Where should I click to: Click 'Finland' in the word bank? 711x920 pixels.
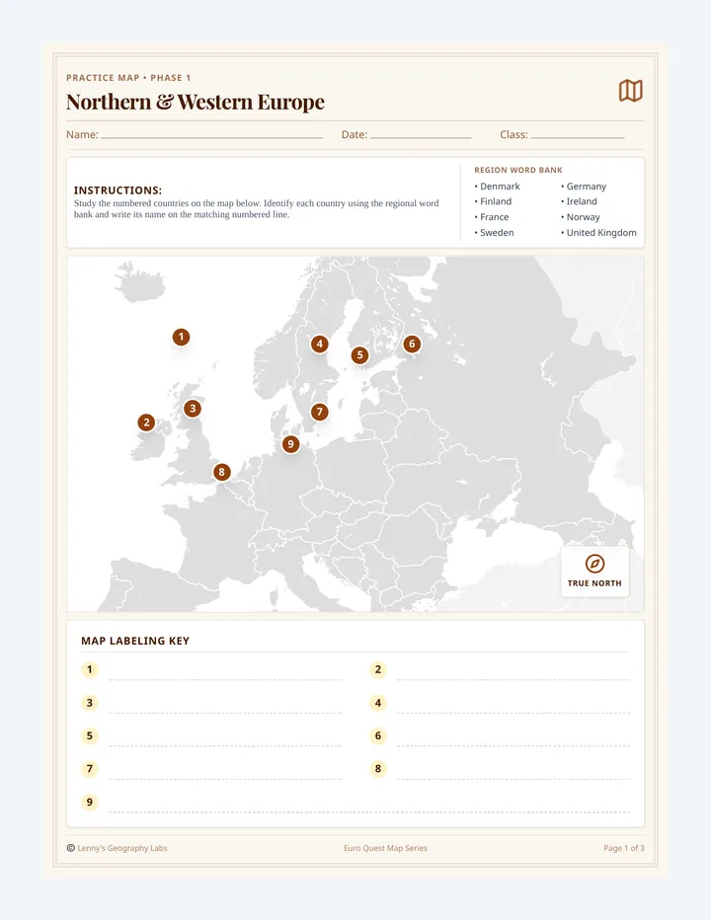click(x=496, y=201)
